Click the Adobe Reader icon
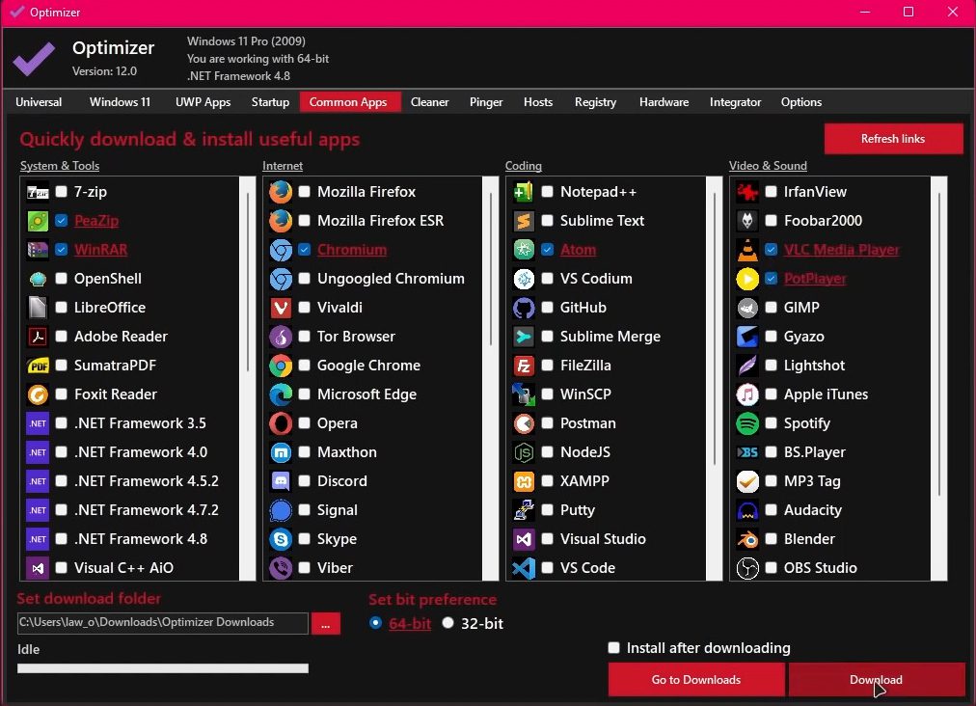 click(38, 337)
